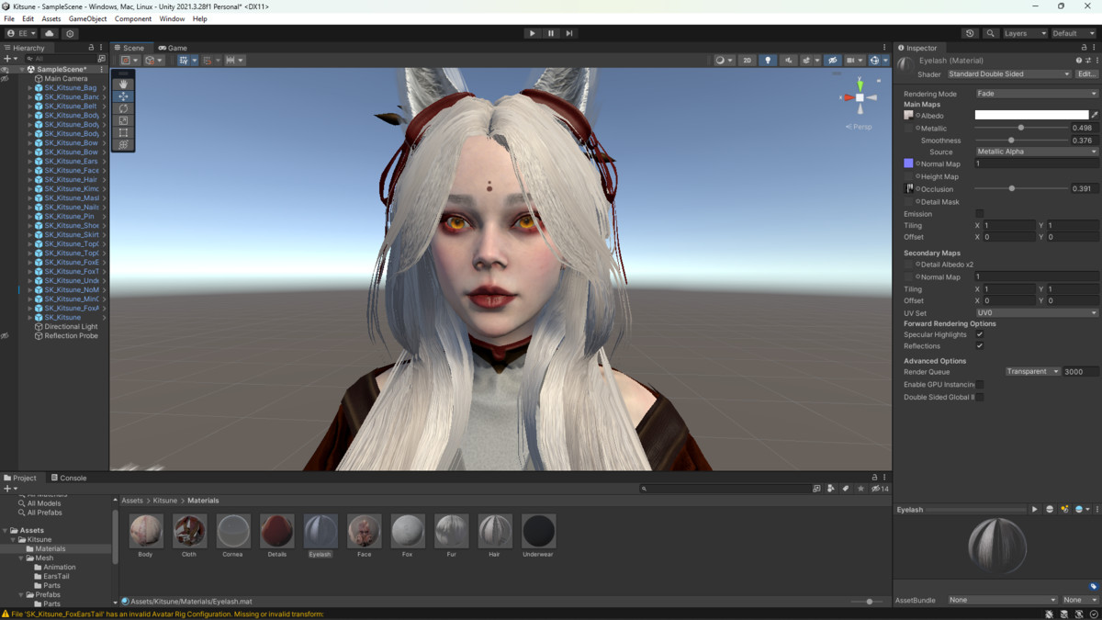
Task: Enable GPU Instancing checkbox
Action: (980, 384)
